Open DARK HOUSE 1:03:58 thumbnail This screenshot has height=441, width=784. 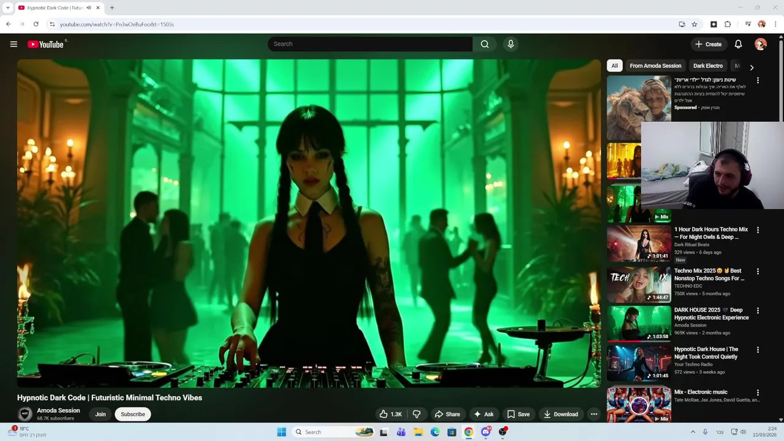click(x=639, y=323)
